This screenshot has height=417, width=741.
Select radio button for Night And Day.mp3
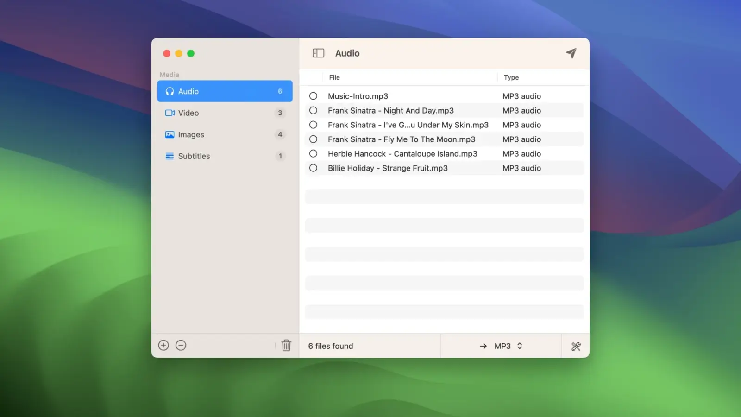pos(314,111)
